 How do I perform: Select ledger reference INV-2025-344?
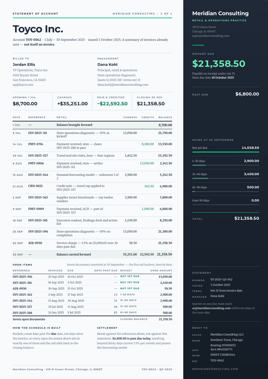coord(38,175)
